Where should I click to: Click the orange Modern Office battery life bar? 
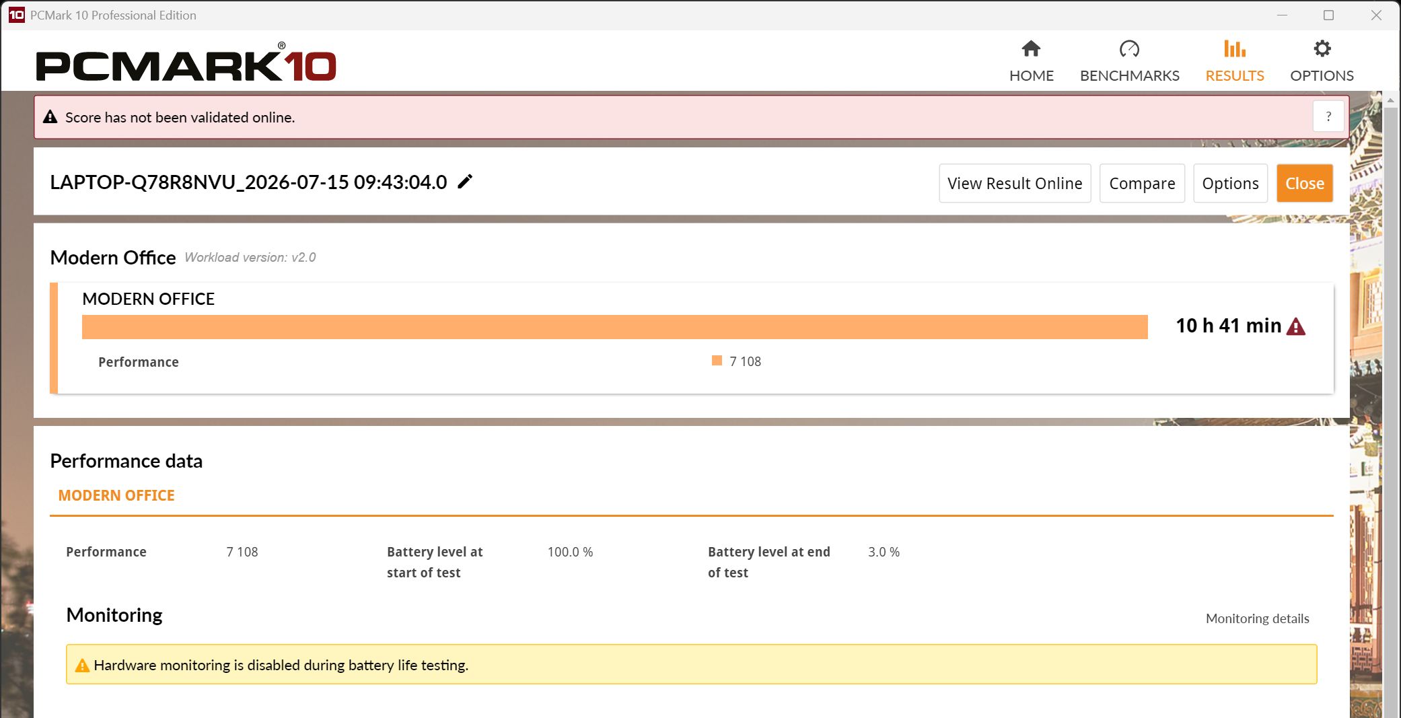(614, 327)
